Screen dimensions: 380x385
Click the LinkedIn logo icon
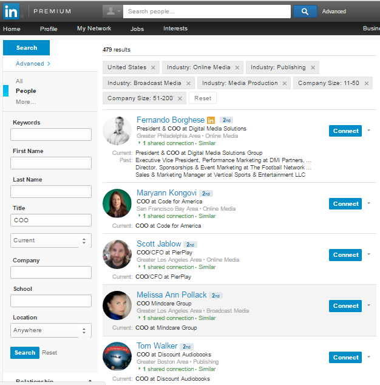point(11,12)
